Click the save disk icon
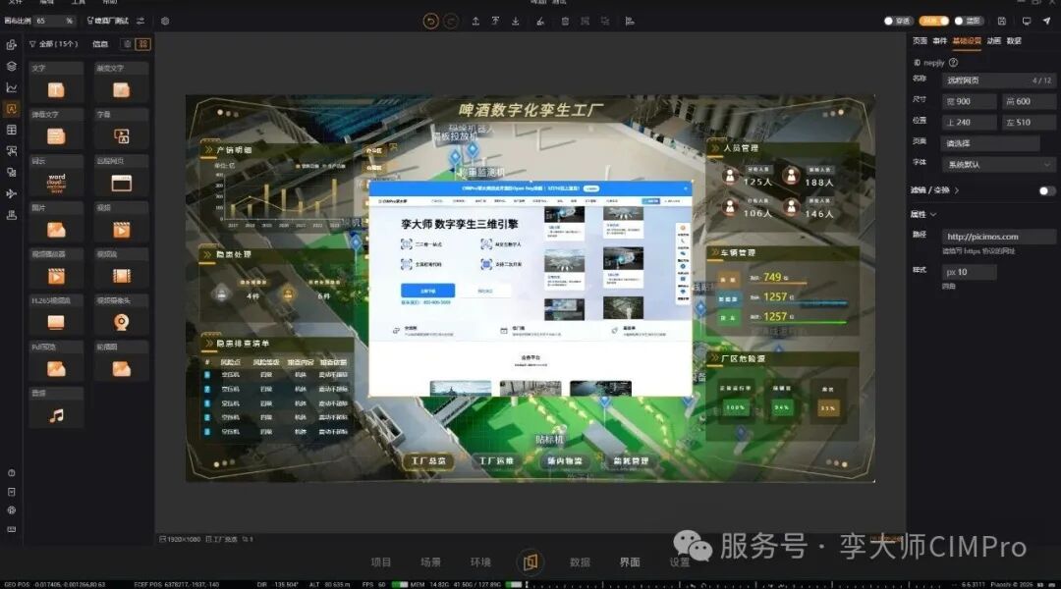This screenshot has width=1061, height=589. point(1002,21)
